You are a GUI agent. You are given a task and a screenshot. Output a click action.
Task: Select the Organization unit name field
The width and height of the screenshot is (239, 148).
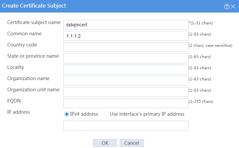click(126, 92)
